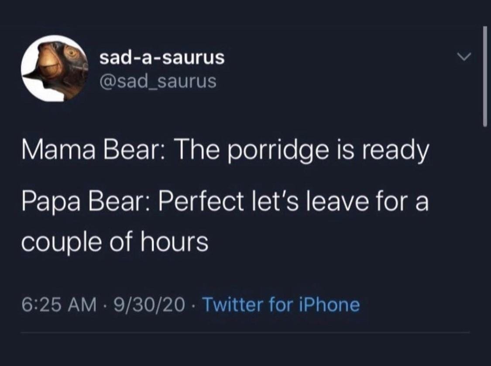The image size is (491, 366).
Task: Open the sad-a-saurus display name profile
Action: pyautogui.click(x=162, y=57)
